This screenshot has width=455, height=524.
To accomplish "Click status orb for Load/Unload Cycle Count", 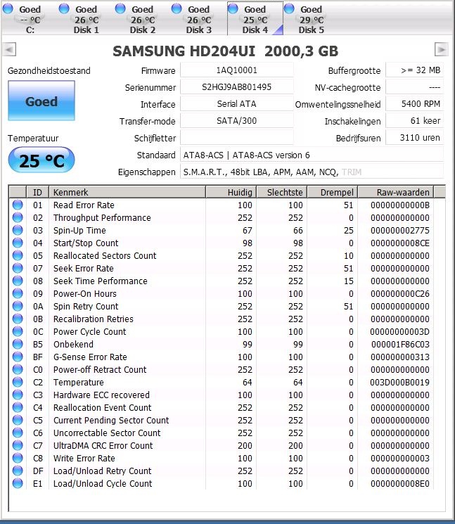I will 18,483.
